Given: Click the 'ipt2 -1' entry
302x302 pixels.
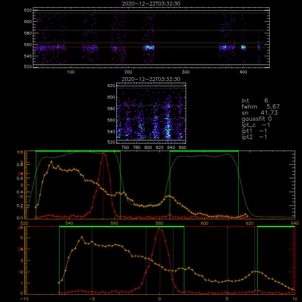Looking at the screenshot, I should tap(254, 137).
